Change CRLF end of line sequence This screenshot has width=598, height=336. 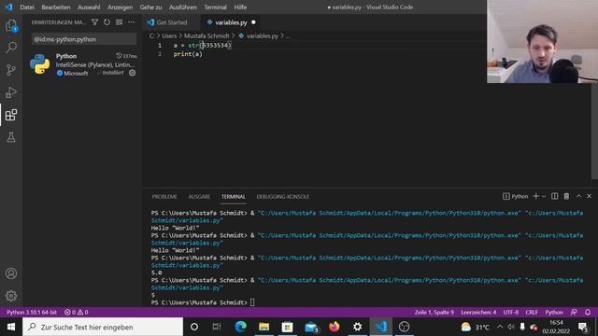tap(532, 312)
